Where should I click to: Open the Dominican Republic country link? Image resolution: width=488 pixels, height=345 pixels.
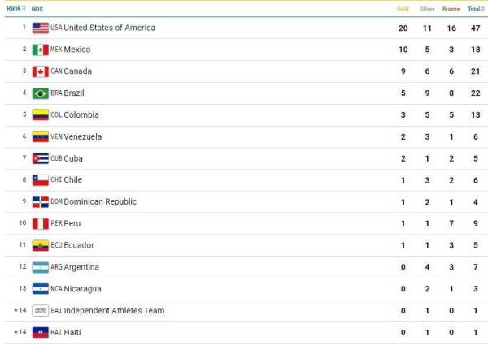point(99,201)
